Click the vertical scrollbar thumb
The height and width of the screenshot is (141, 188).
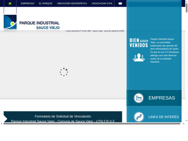pyautogui.click(x=186, y=8)
